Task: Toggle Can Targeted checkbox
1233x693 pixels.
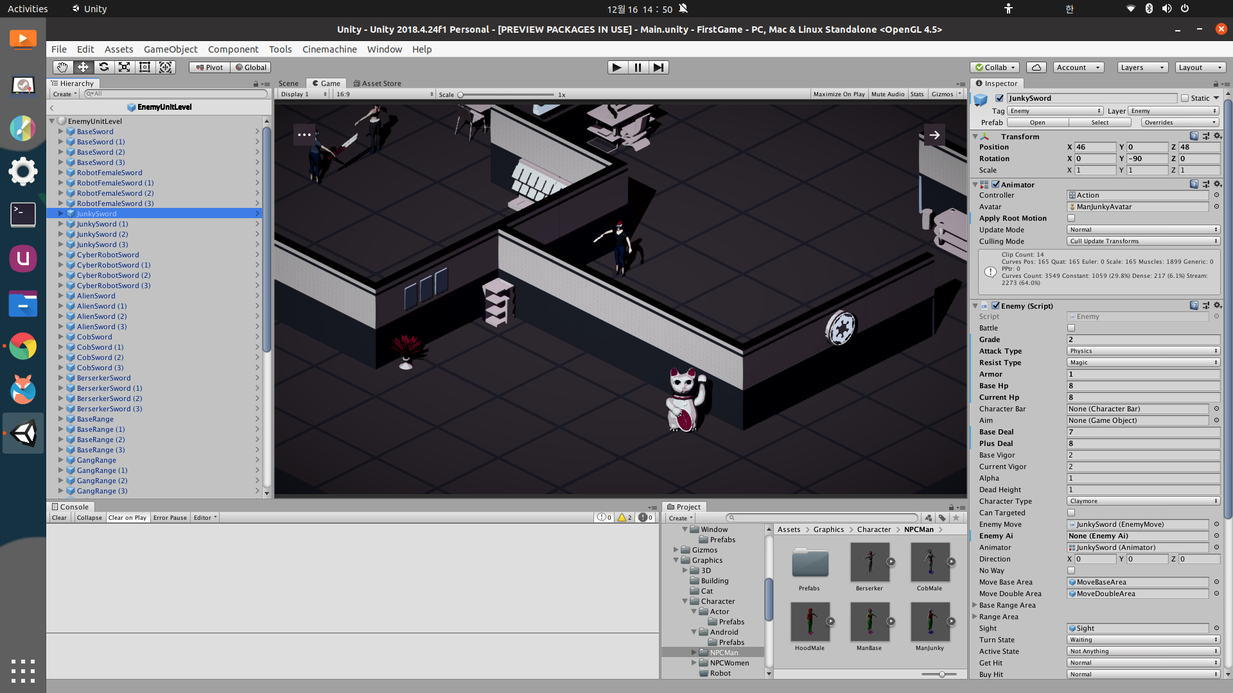Action: click(x=1071, y=513)
